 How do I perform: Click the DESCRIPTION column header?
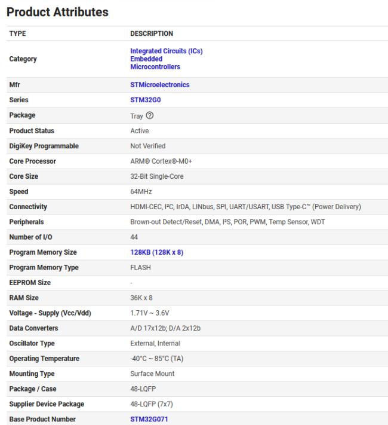(x=152, y=33)
